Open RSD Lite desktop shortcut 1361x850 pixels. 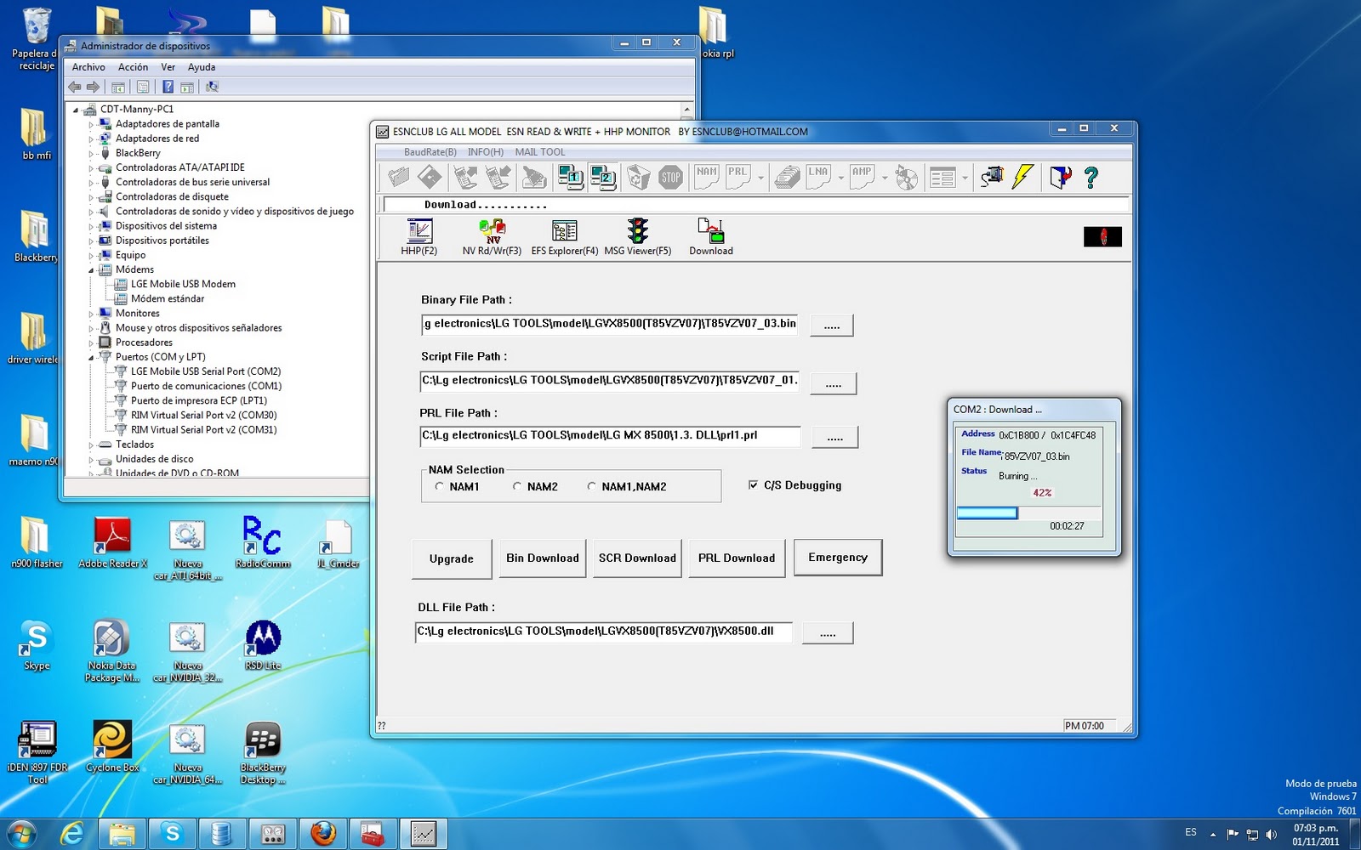click(263, 644)
